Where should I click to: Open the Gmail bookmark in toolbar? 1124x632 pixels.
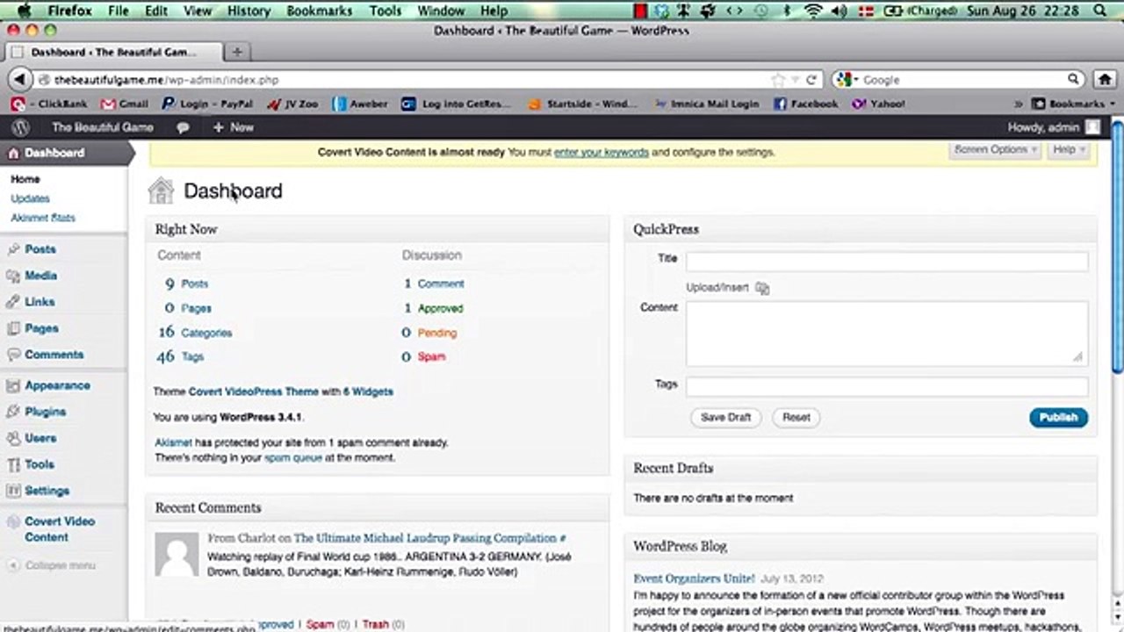tap(125, 104)
